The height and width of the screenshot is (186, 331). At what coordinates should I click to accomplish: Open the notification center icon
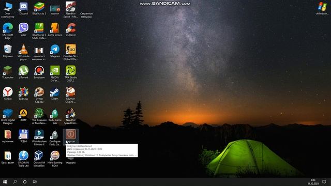[324, 181]
